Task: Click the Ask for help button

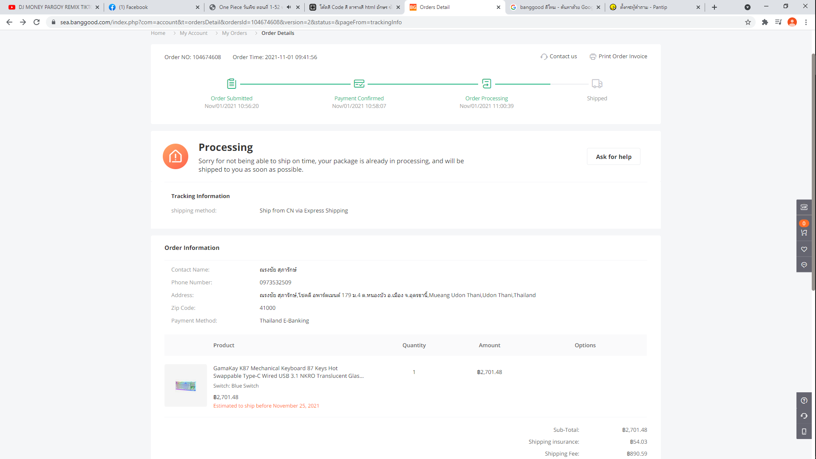Action: point(614,157)
